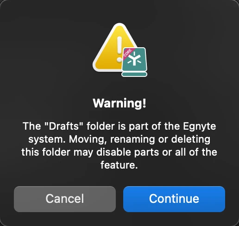
Task: Click the white Egnyte logo symbol
Action: point(134,59)
